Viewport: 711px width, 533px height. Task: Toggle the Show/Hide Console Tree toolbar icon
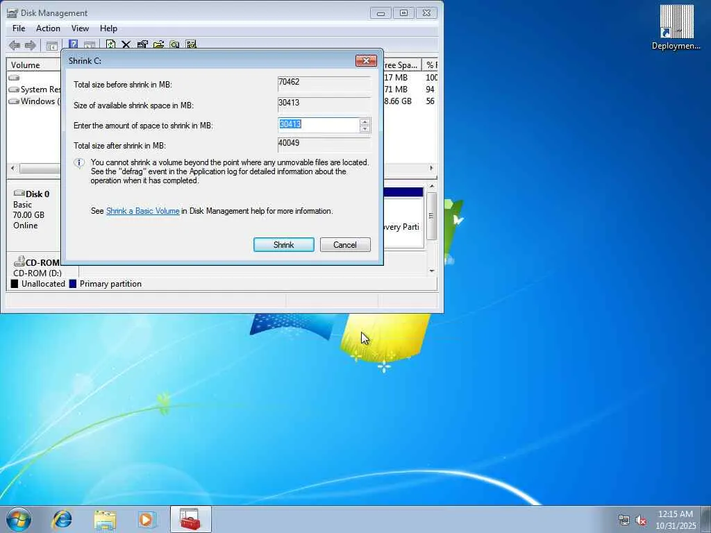tap(51, 45)
